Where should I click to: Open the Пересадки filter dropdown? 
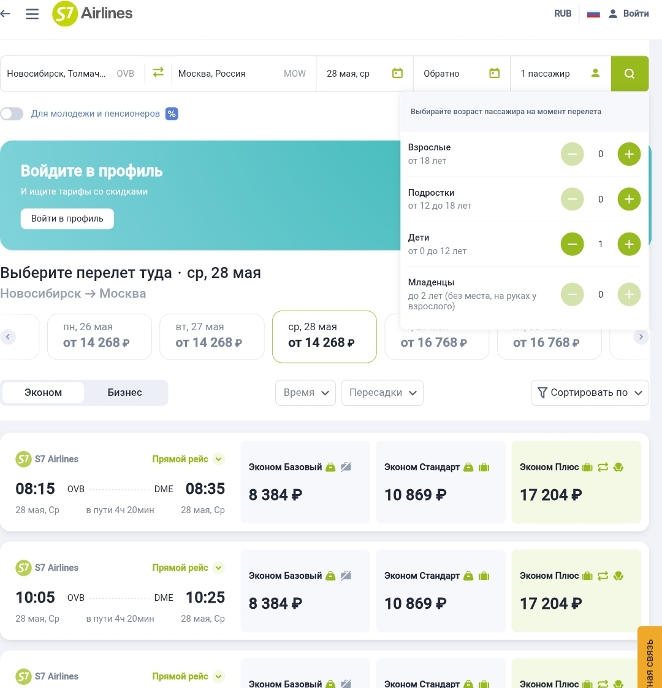pyautogui.click(x=382, y=393)
